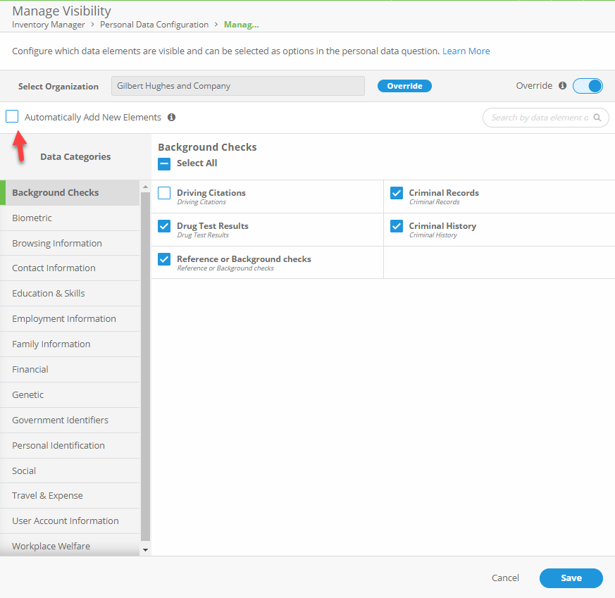Enable Automatically Add New Elements checkbox
Screen dimensions: 615x598
pos(12,117)
